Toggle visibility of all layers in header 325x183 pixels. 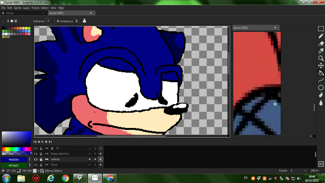(36, 148)
